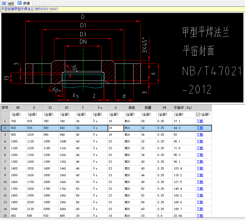The width and height of the screenshot is (245, 220).
Task: Click the δ column header
Action: [x=83, y=108]
